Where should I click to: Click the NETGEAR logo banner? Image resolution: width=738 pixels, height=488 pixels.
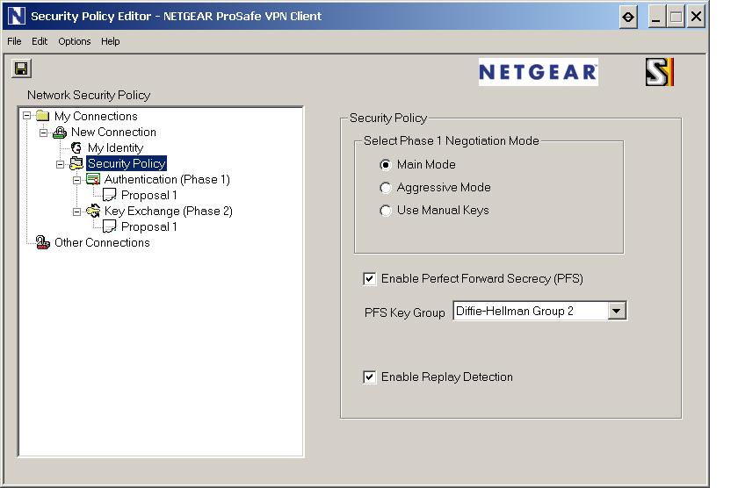(x=538, y=72)
